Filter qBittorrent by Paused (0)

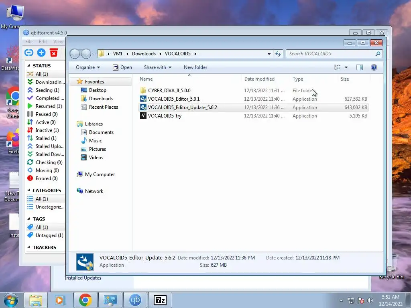click(x=46, y=114)
